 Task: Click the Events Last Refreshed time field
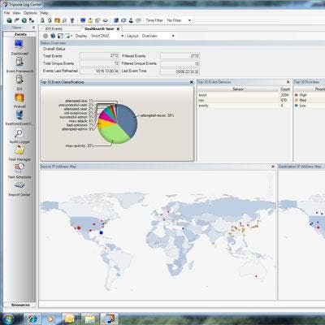99,71
